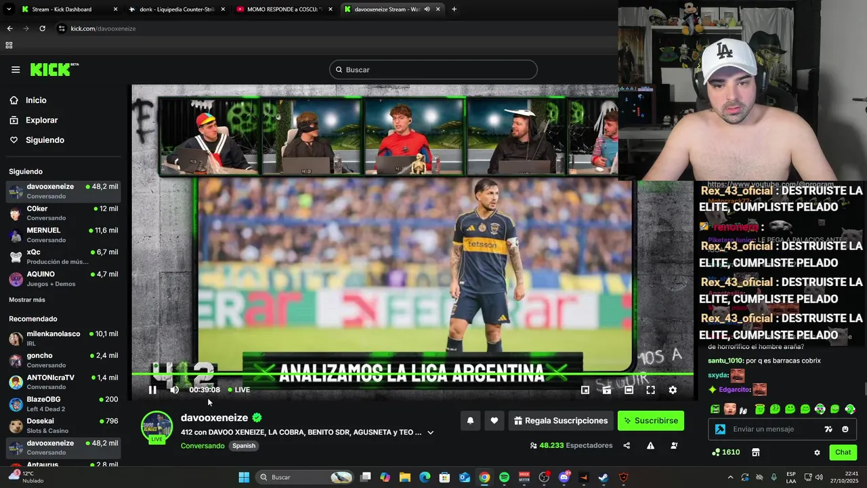Image resolution: width=867 pixels, height=488 pixels.
Task: Open Siguiendo in sidebar
Action: tap(45, 140)
